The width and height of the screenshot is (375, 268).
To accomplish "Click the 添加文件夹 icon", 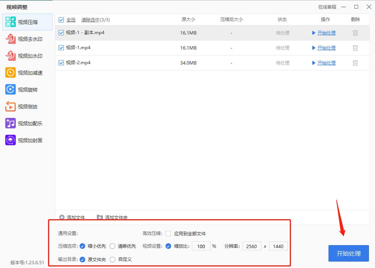I will click(100, 217).
